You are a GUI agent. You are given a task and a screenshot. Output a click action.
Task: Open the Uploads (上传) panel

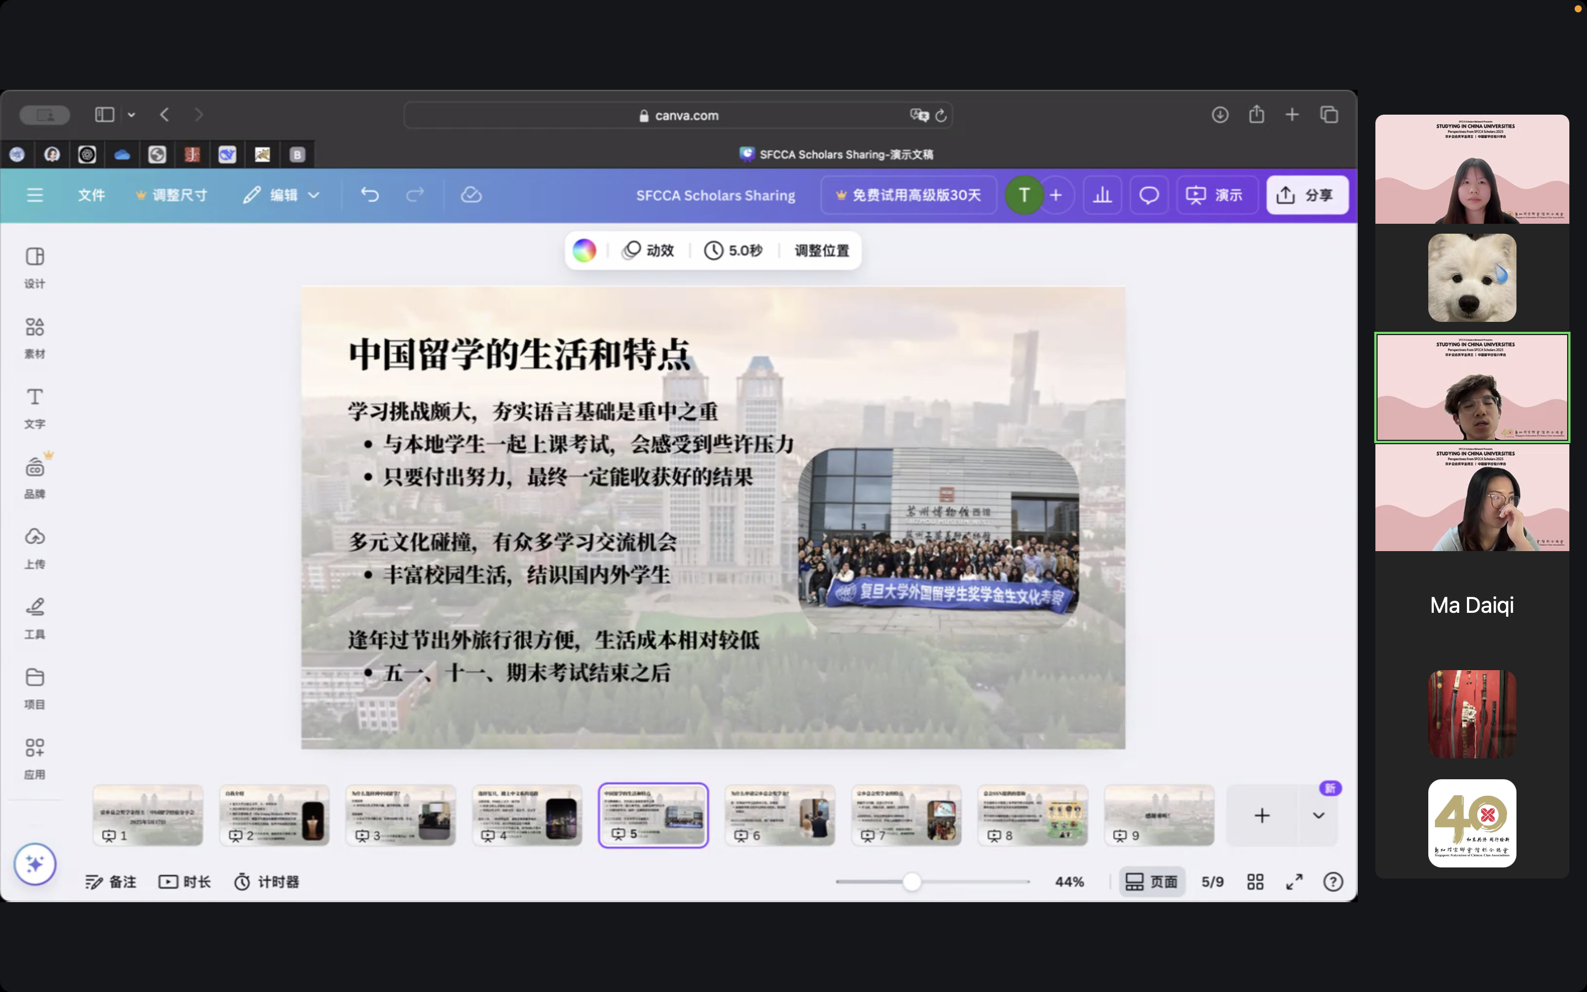pyautogui.click(x=35, y=548)
